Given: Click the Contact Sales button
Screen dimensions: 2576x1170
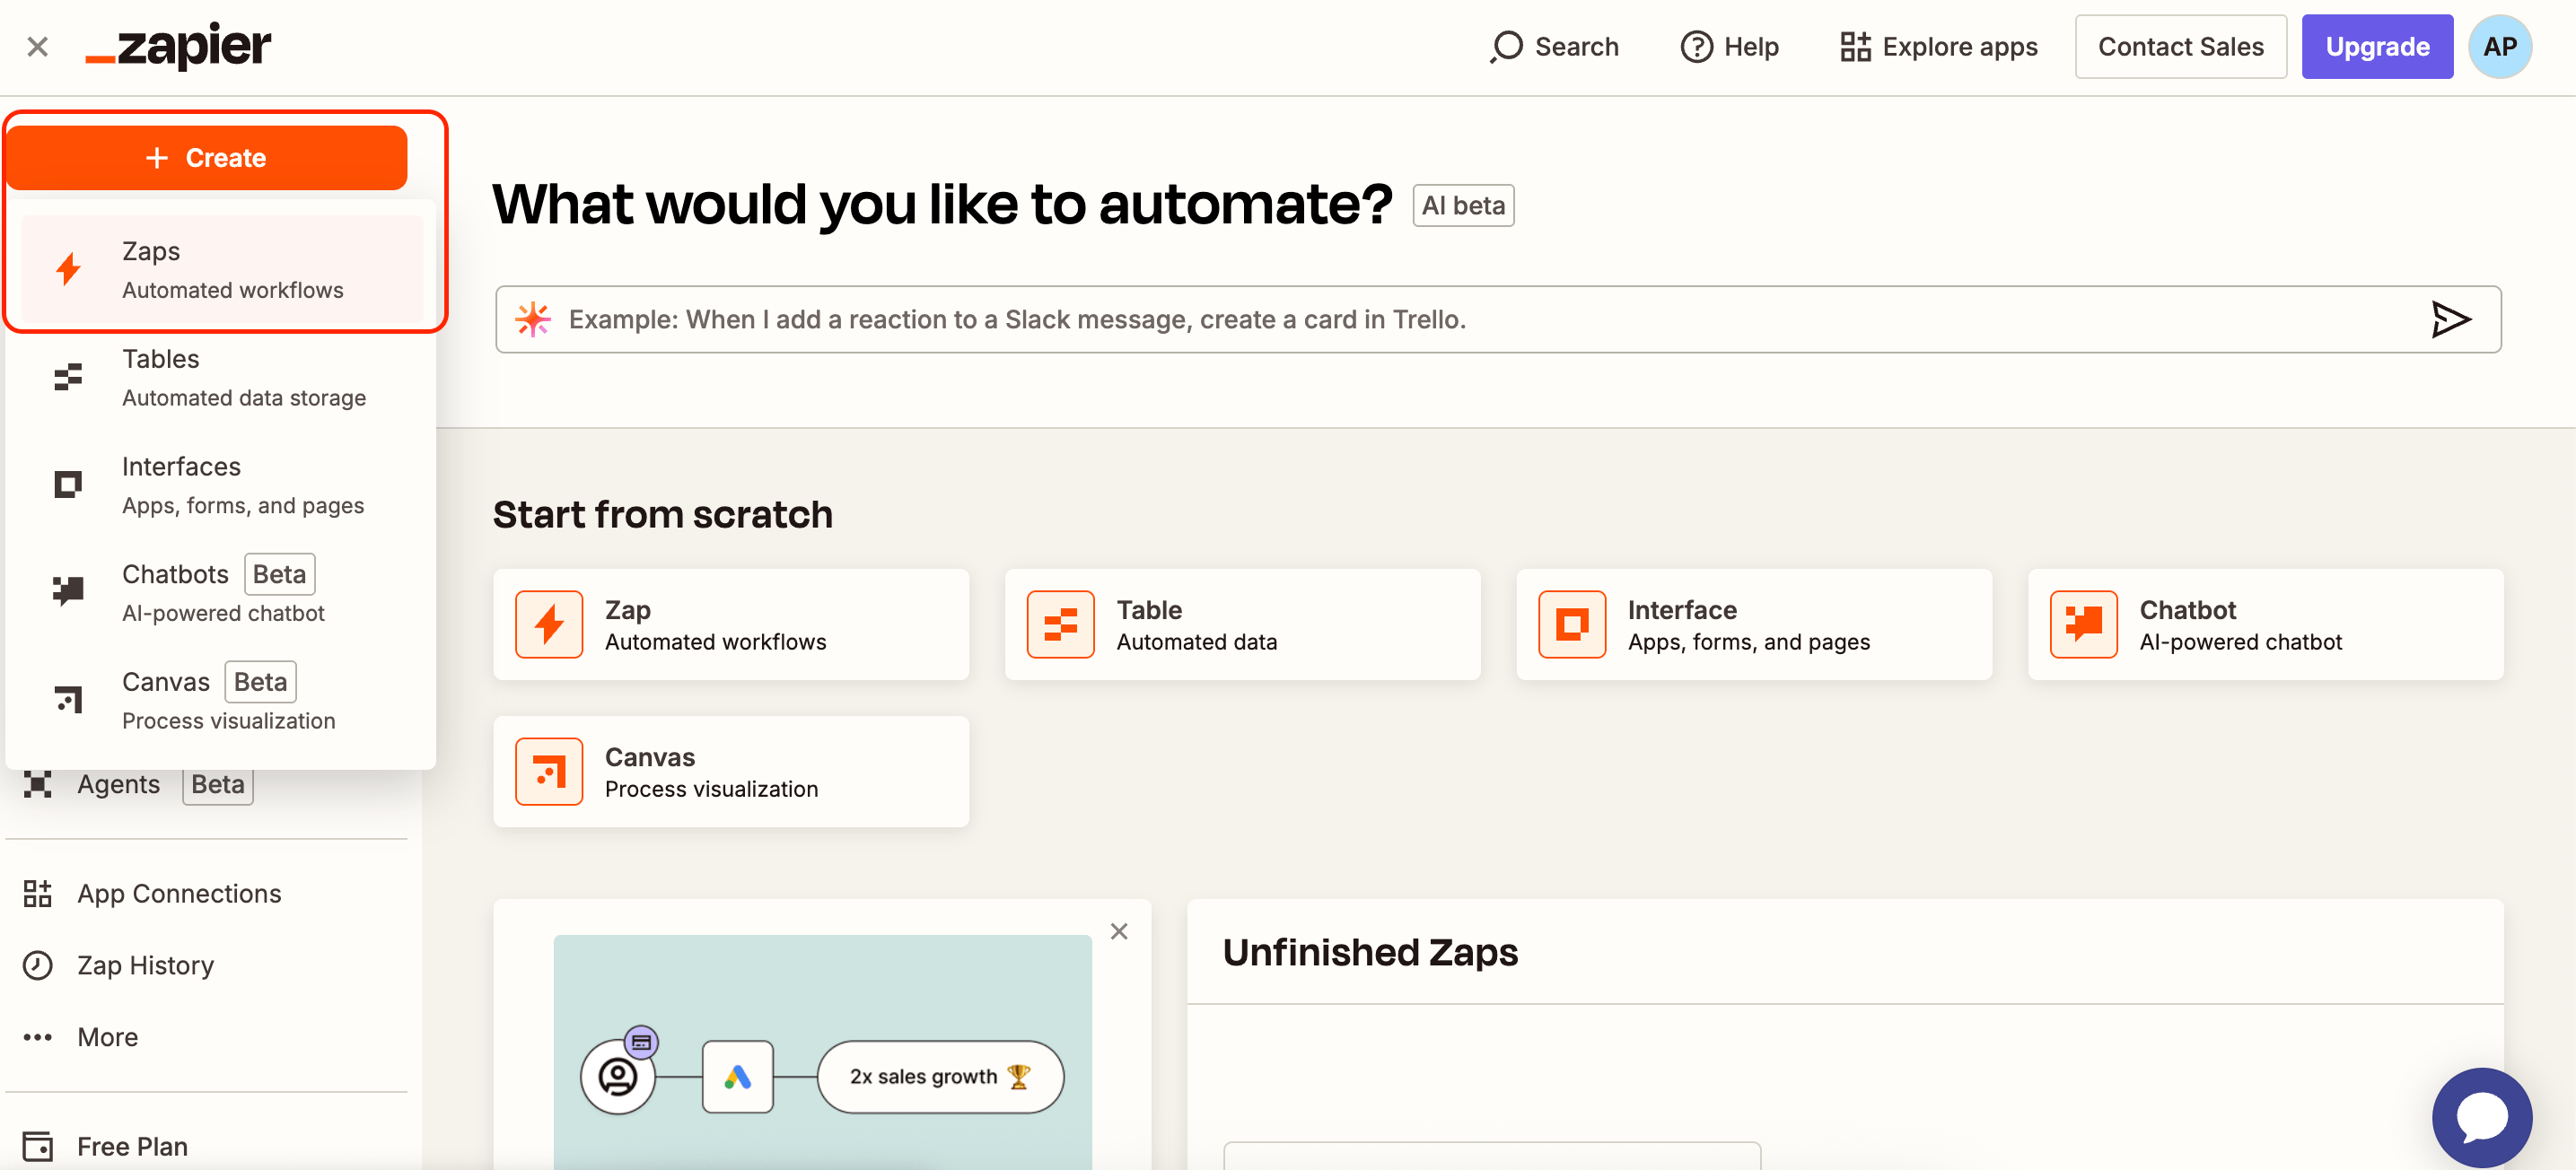Looking at the screenshot, I should pos(2180,47).
